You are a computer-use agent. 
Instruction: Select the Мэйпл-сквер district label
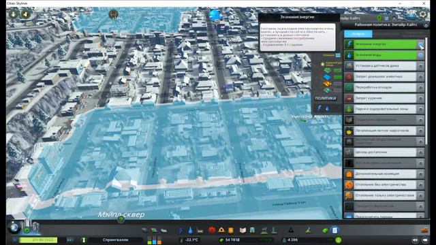(x=121, y=214)
